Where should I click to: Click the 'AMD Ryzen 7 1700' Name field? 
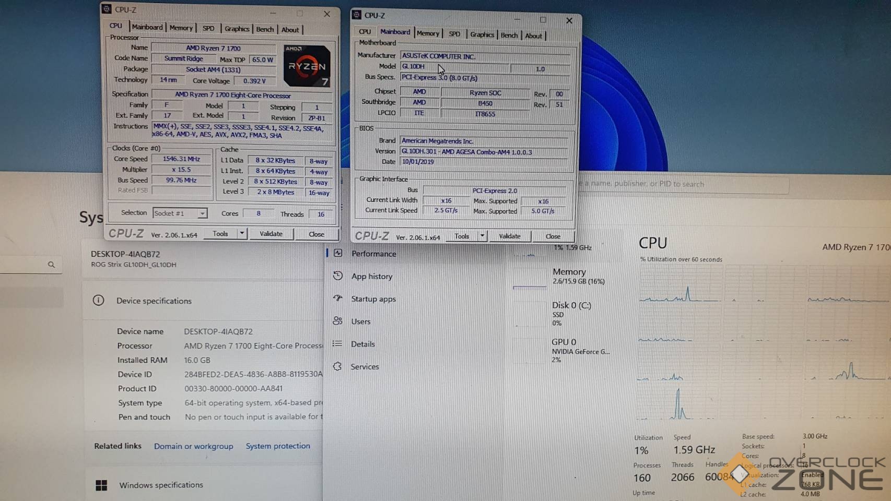click(213, 48)
